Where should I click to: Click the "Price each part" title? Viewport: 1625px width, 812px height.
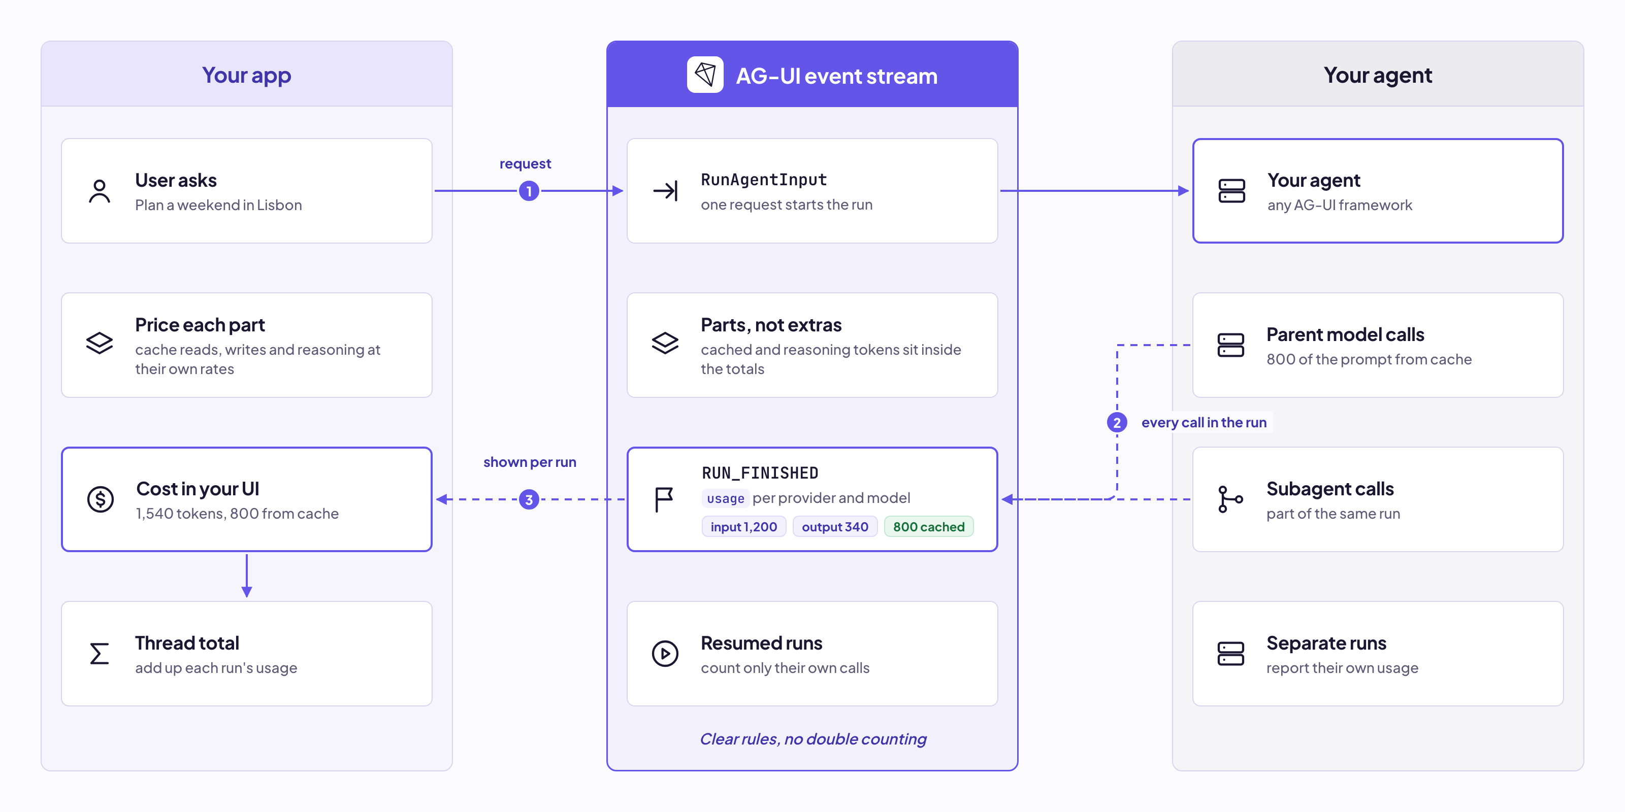[200, 325]
